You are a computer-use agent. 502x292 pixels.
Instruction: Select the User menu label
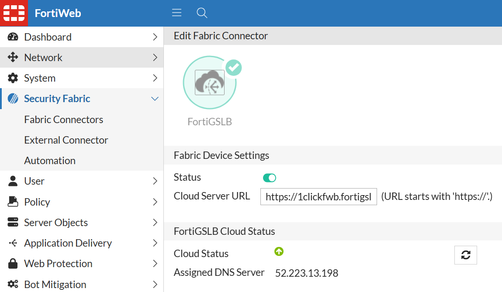34,181
